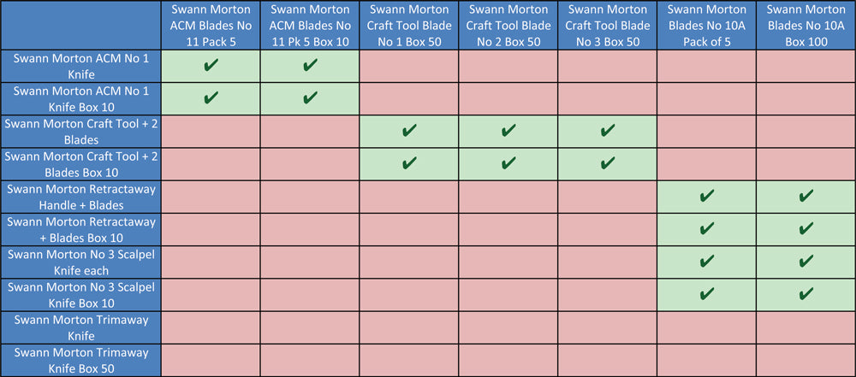Select row header Swann Morton Trimaway Knife
The width and height of the screenshot is (856, 377).
[80, 327]
